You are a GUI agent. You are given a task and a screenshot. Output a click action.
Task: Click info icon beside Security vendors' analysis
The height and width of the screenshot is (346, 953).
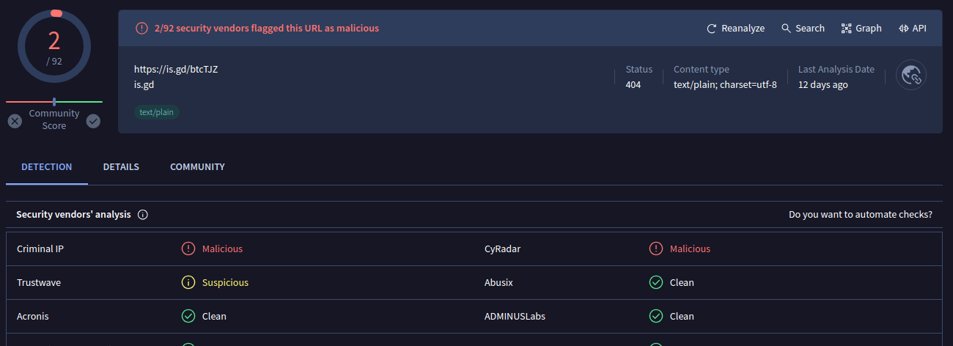[x=143, y=215]
